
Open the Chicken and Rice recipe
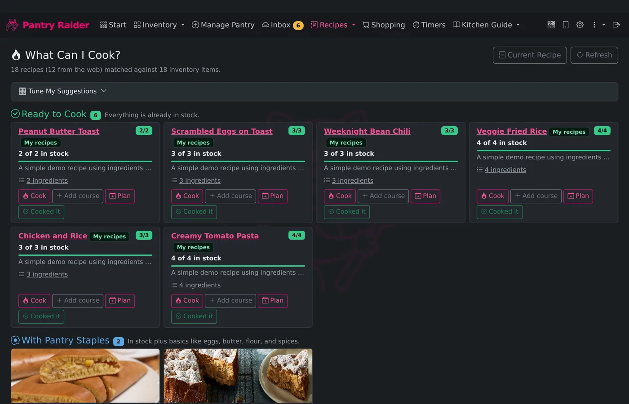click(x=53, y=236)
